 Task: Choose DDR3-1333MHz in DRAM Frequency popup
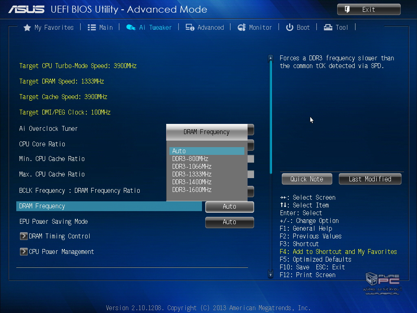click(x=192, y=174)
